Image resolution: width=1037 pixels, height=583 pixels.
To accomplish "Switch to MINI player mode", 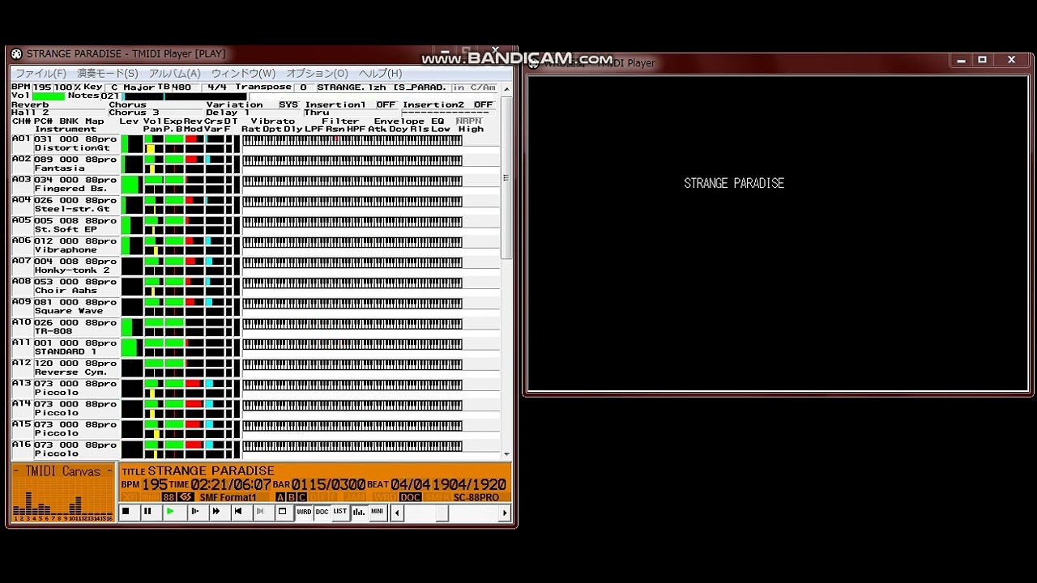I will tap(378, 512).
